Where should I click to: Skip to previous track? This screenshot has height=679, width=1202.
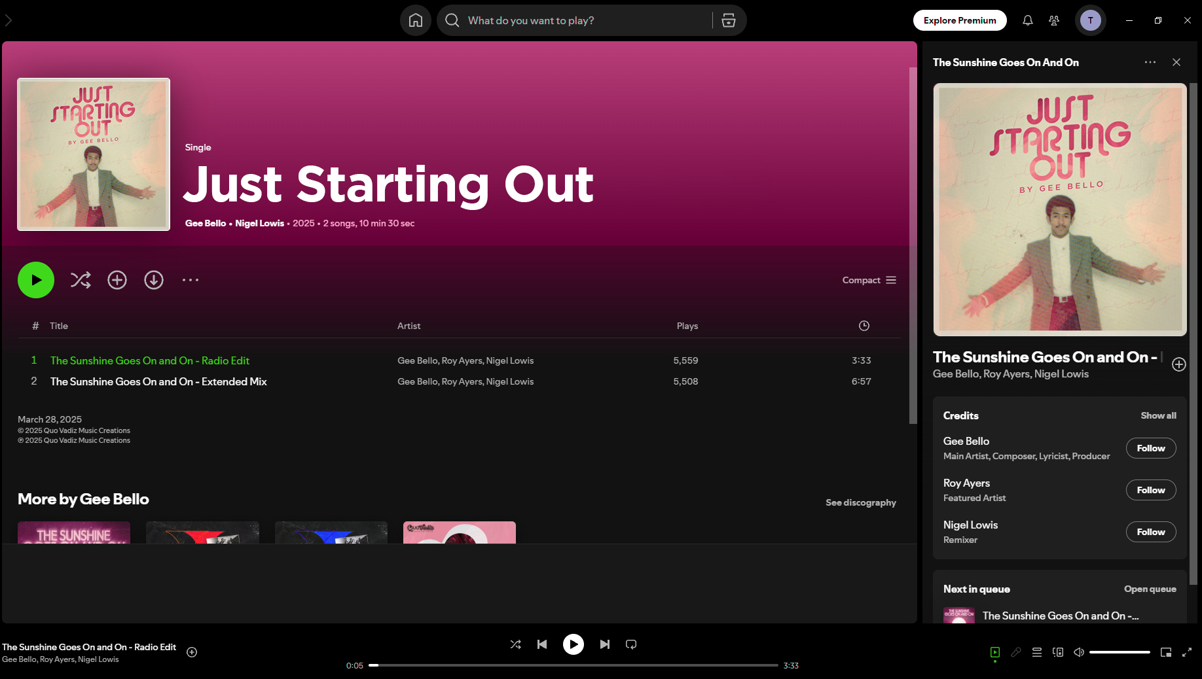pyautogui.click(x=542, y=644)
